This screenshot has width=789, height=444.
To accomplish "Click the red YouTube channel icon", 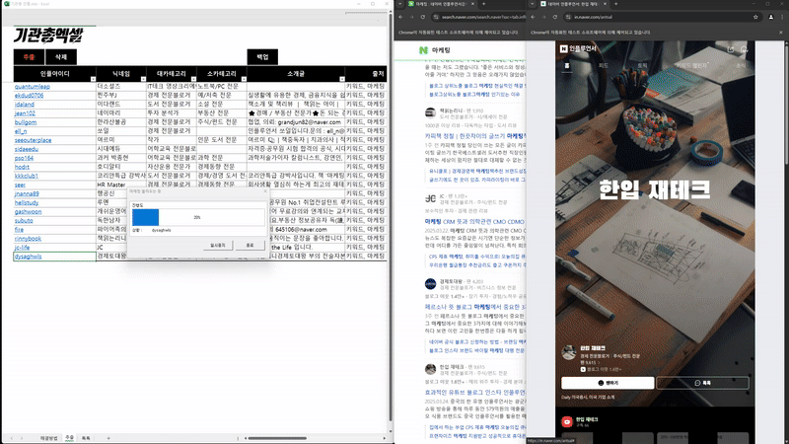I will (x=566, y=422).
